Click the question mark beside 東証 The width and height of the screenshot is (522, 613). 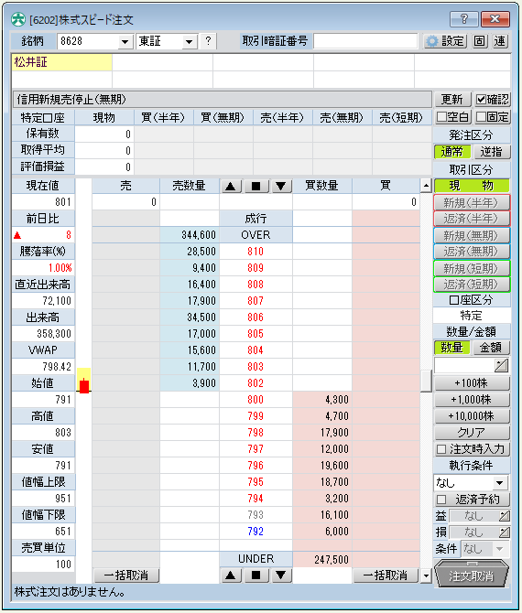208,40
